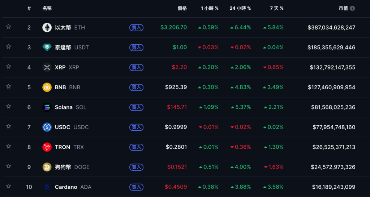Click the TRON logo icon
The image size is (370, 197).
pyautogui.click(x=47, y=147)
